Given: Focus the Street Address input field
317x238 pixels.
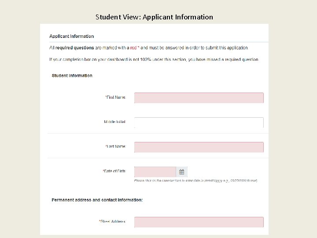Looking at the screenshot, I should pos(199,222).
